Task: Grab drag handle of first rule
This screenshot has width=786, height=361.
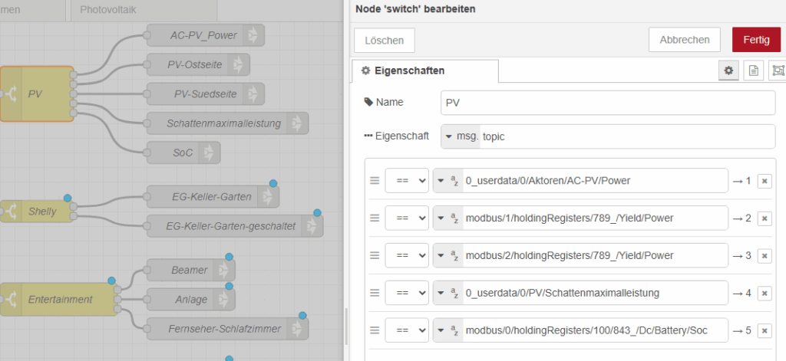Action: [x=375, y=181]
